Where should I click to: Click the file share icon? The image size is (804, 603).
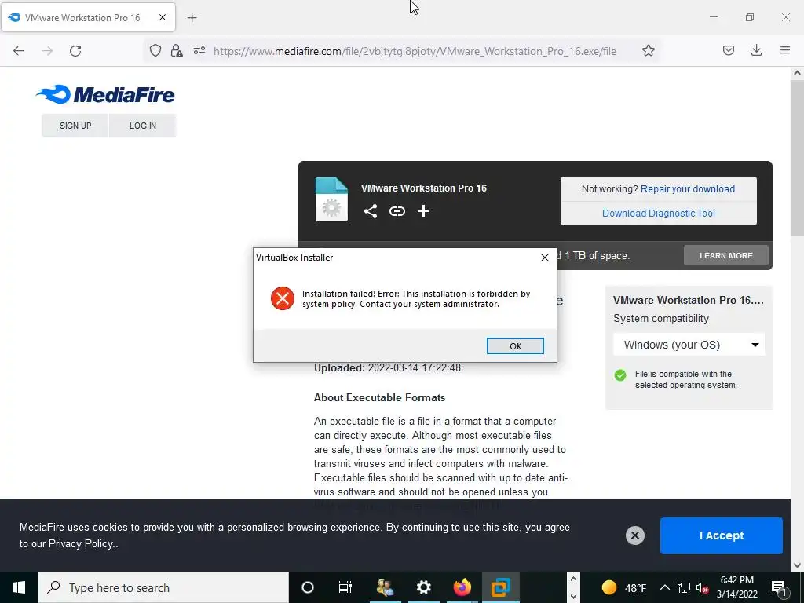coord(371,211)
